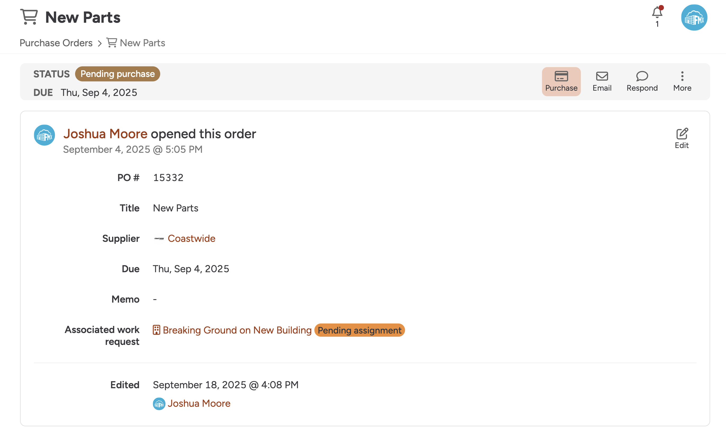Click the small avatar beside Edited author
This screenshot has width=726, height=435.
click(159, 404)
